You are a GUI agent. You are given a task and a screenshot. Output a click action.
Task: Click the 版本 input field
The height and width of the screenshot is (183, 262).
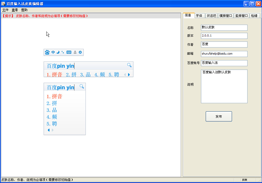click(224, 36)
